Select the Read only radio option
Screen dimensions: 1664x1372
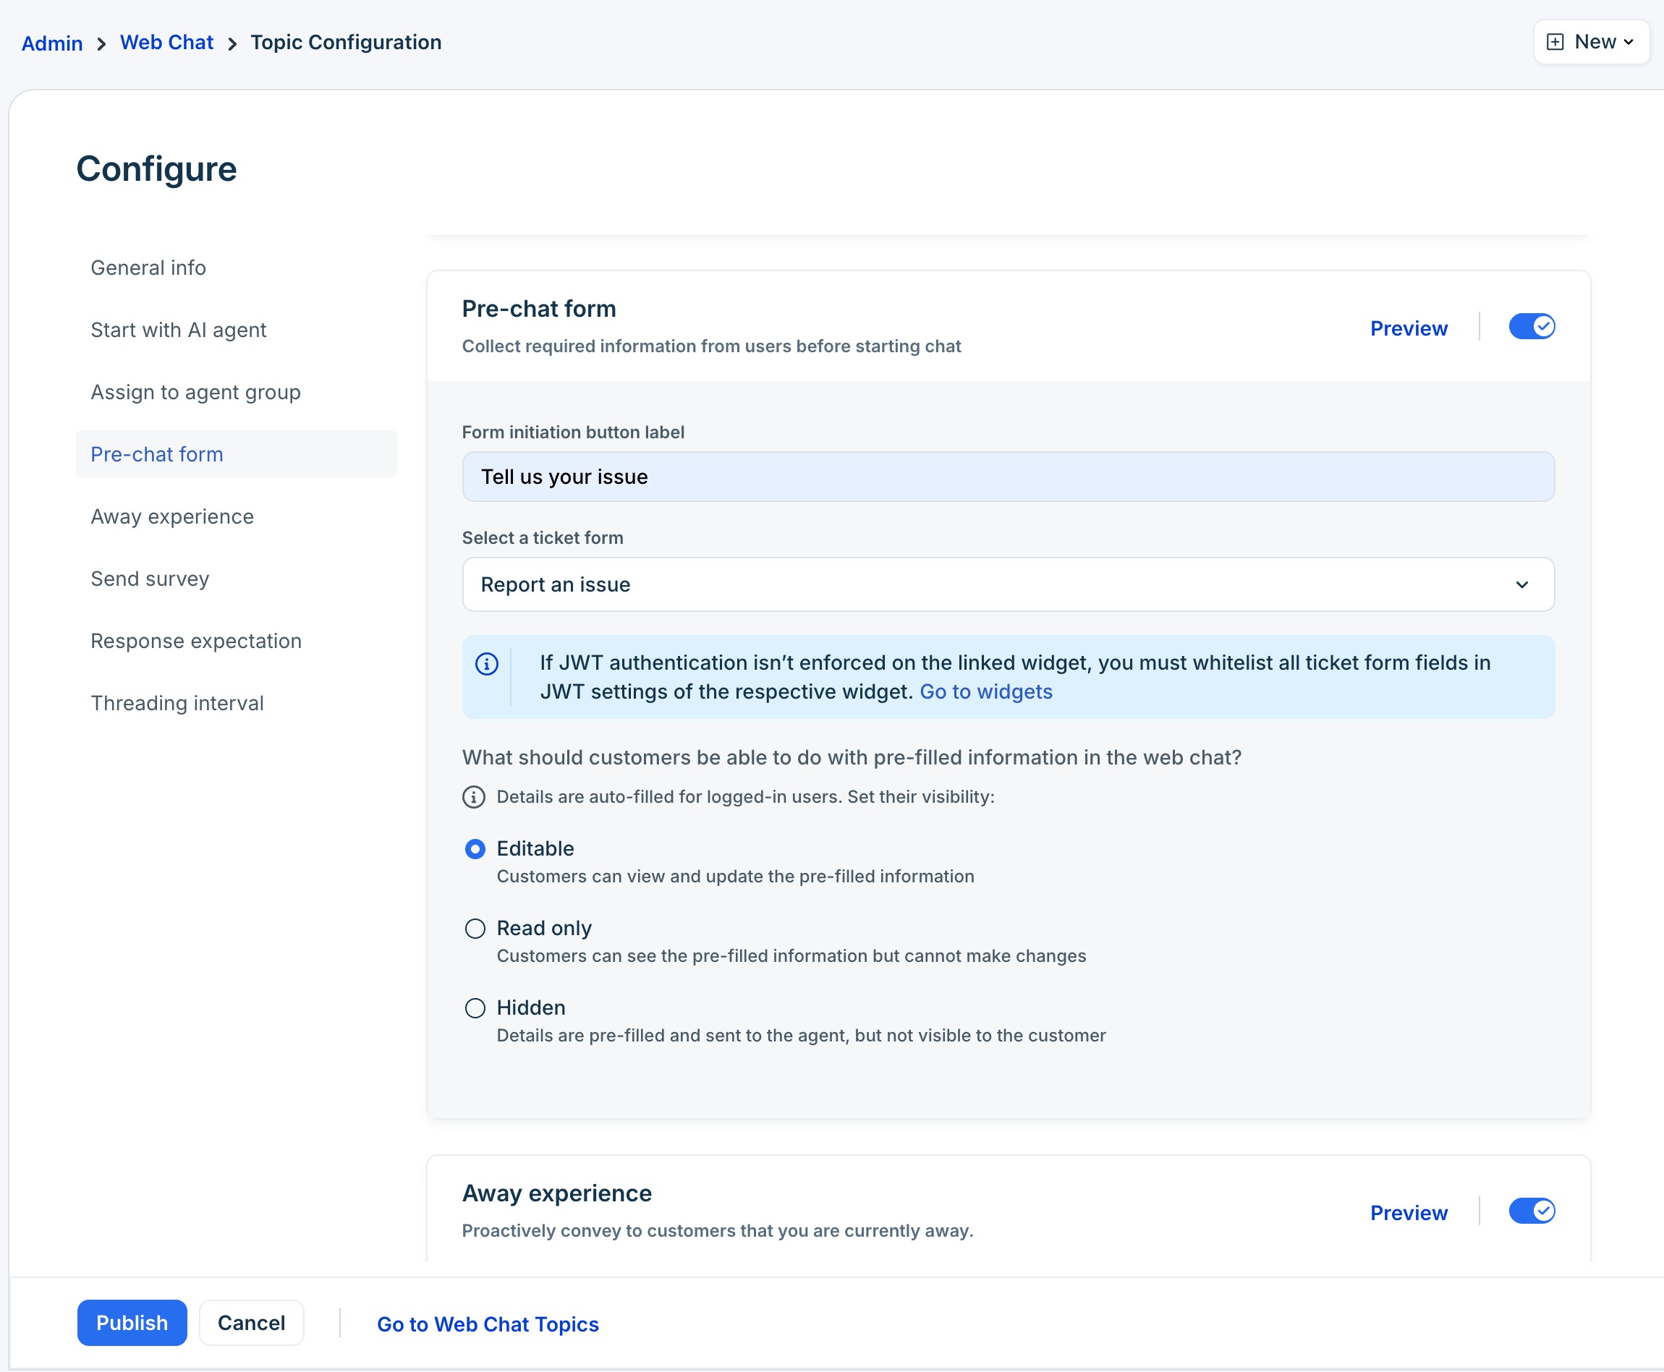[475, 929]
